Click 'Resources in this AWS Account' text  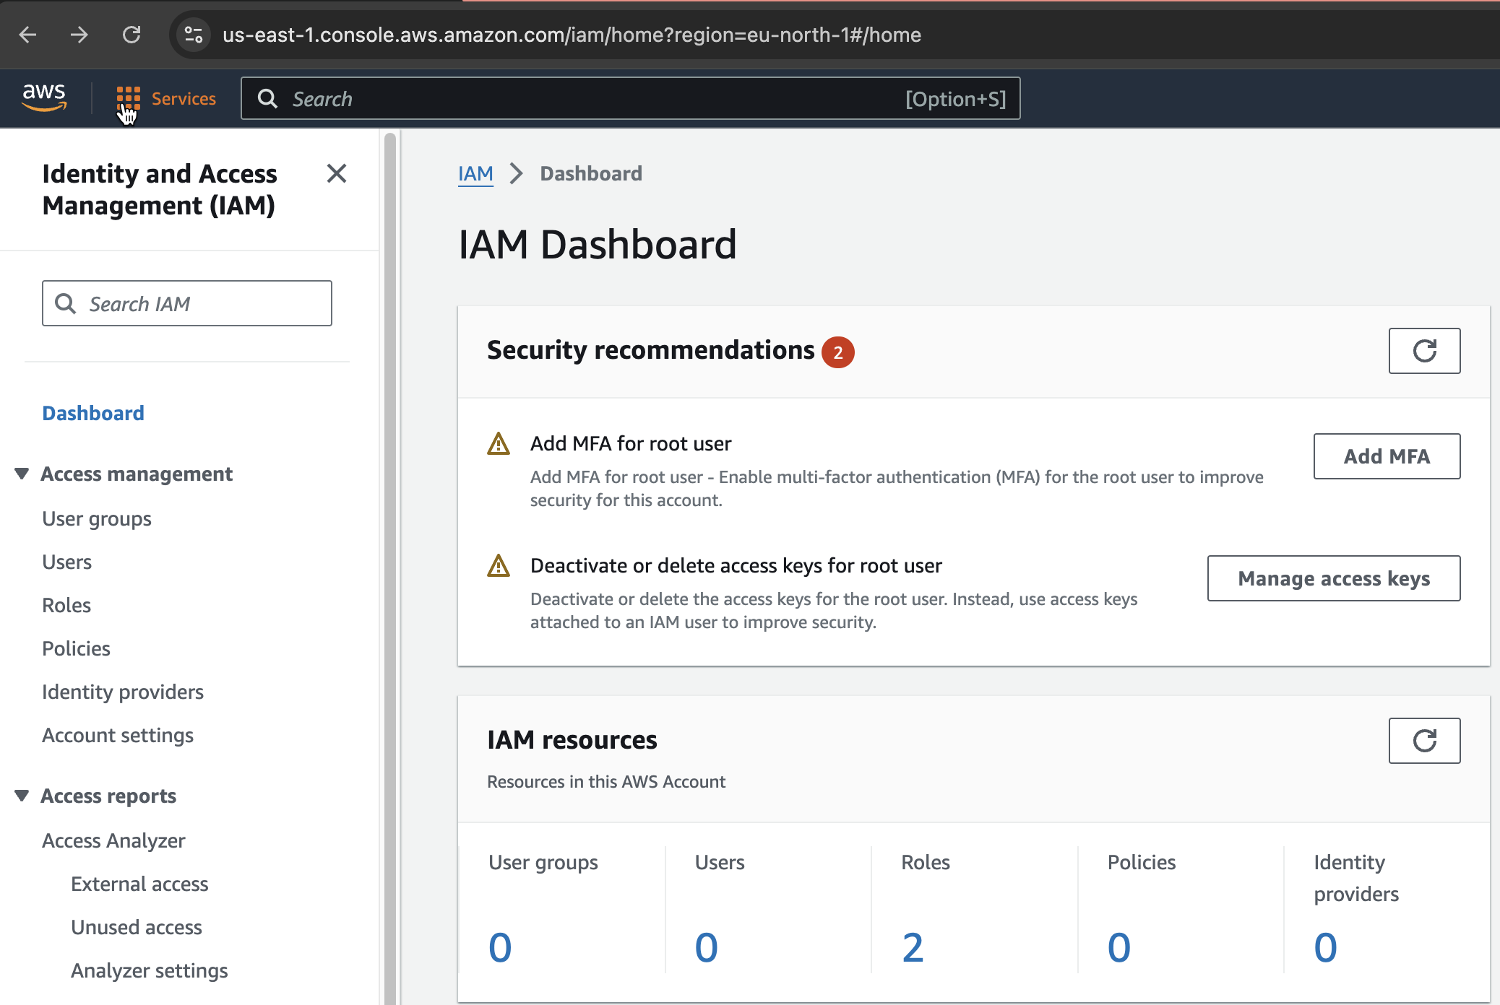click(606, 781)
